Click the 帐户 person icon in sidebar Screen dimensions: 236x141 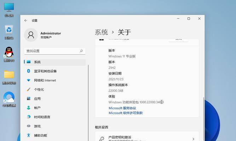click(29, 108)
